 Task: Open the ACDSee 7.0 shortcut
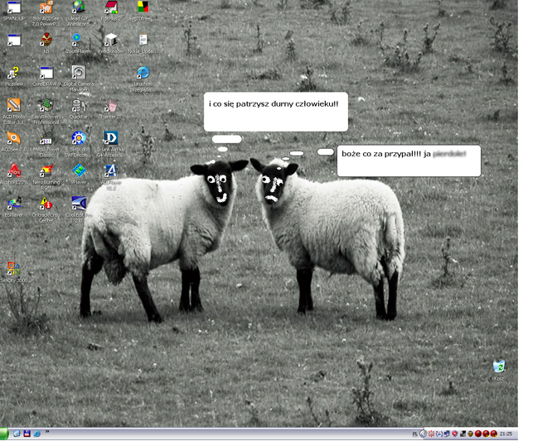(13, 138)
